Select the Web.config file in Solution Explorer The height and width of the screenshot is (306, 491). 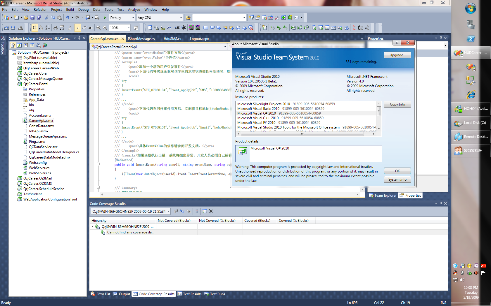38,162
